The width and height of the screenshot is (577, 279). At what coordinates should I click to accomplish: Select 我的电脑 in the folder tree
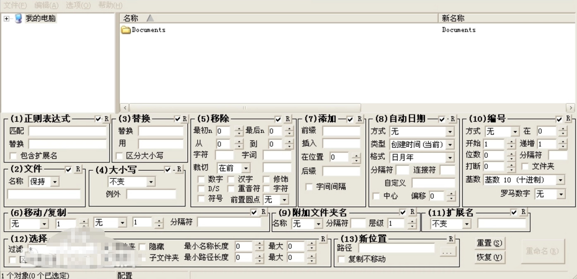[41, 19]
